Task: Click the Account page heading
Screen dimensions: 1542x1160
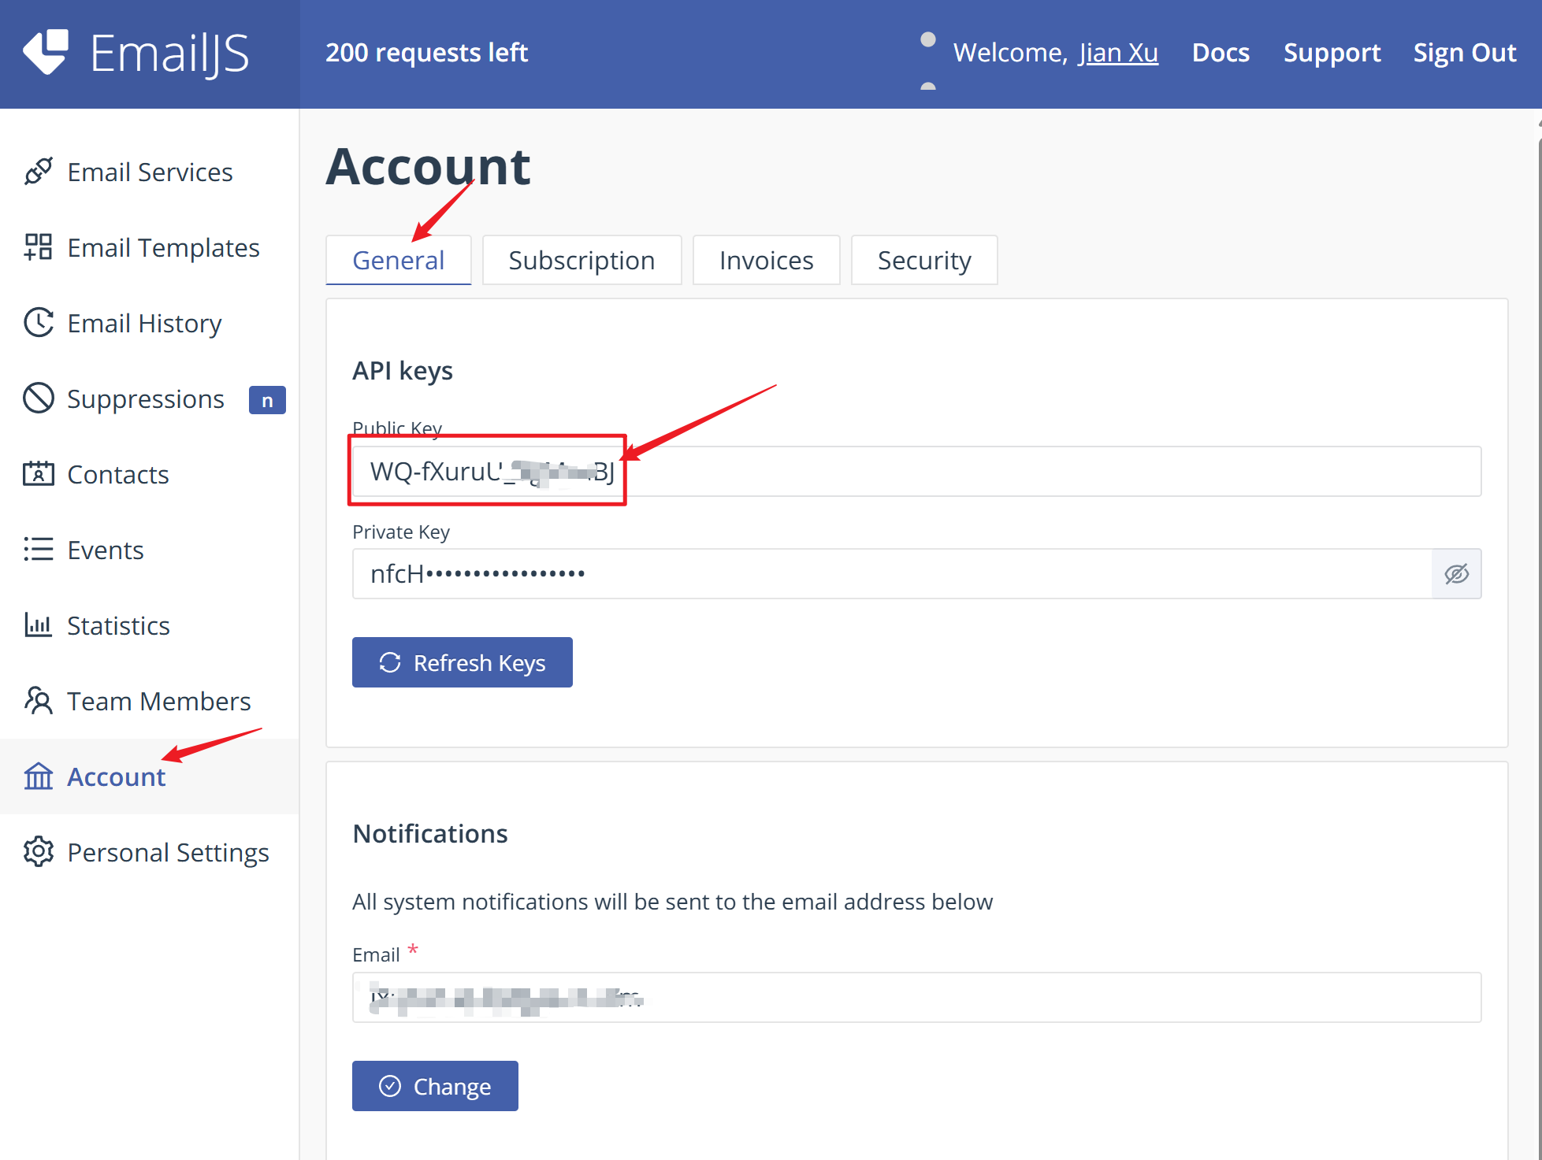Action: click(x=429, y=166)
